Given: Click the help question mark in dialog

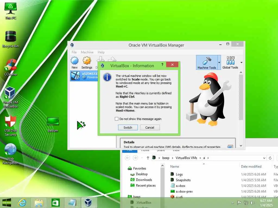Looking at the screenshot, I should (162, 65).
